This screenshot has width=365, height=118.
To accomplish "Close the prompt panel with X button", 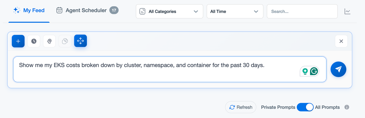I will pos(341,41).
